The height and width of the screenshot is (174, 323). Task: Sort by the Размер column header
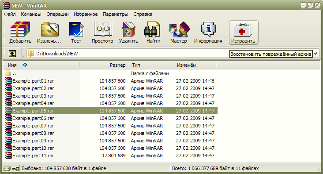point(104,65)
